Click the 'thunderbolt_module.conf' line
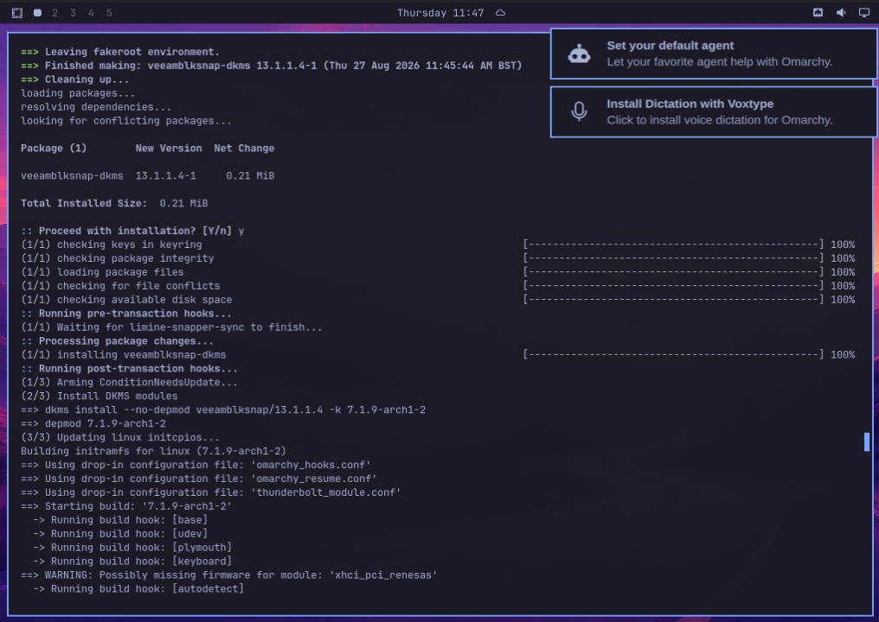Screen dimensions: 879x622 pyautogui.click(x=211, y=492)
